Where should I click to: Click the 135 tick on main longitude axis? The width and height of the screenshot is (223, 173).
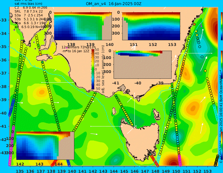coord(20,171)
